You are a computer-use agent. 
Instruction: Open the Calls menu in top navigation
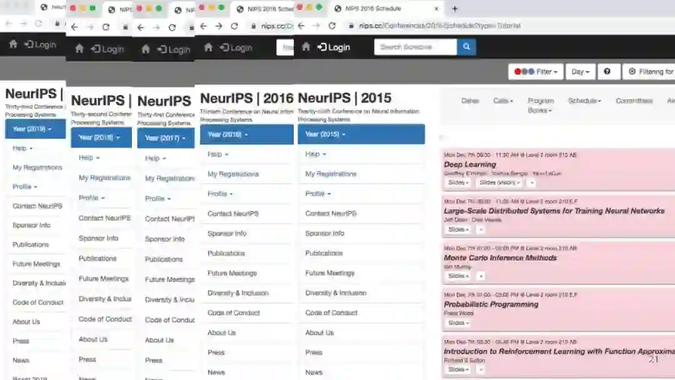502,101
